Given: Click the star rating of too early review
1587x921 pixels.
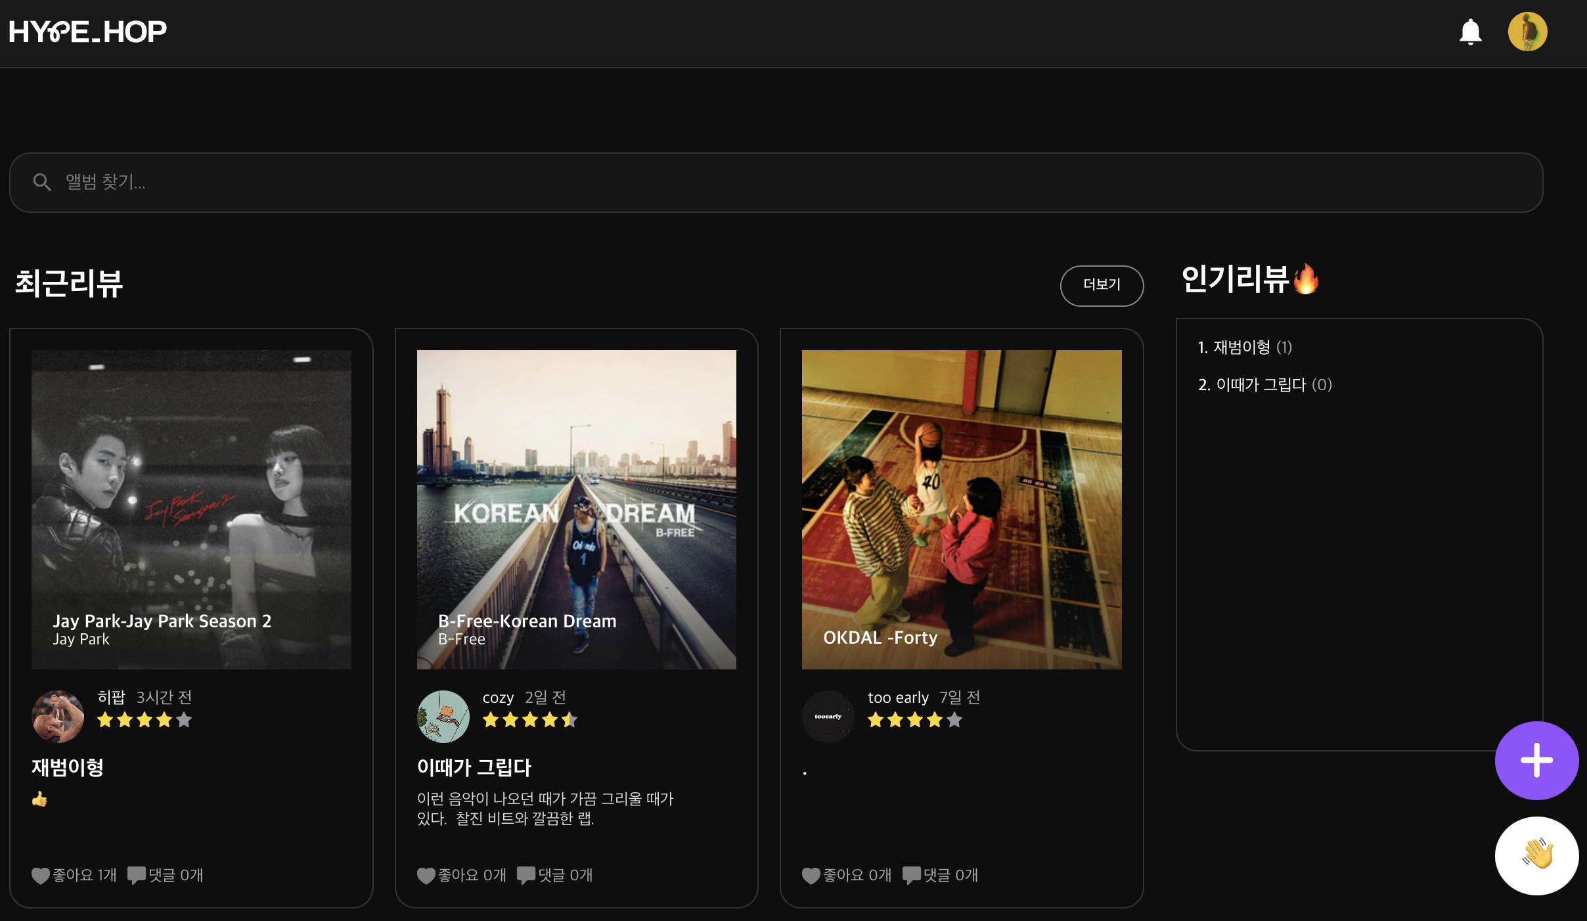Looking at the screenshot, I should tap(915, 720).
